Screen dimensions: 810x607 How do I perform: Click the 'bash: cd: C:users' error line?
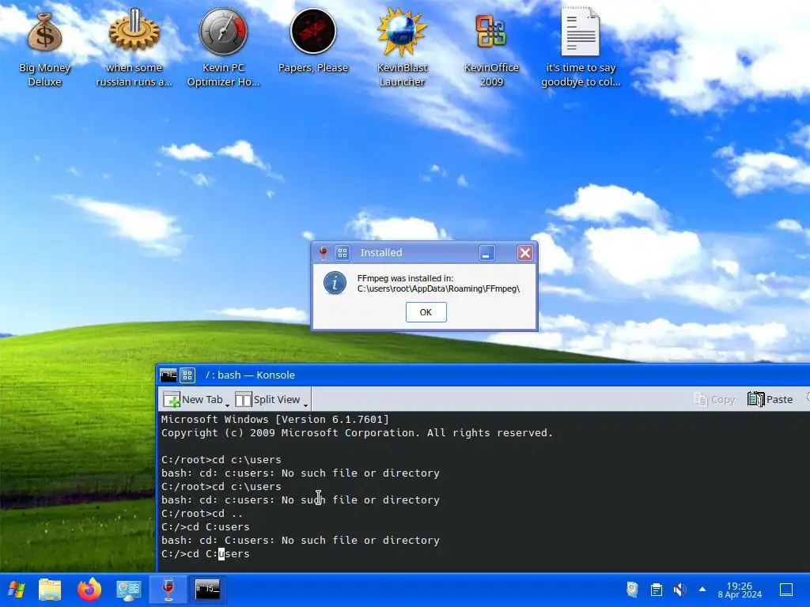pos(300,541)
